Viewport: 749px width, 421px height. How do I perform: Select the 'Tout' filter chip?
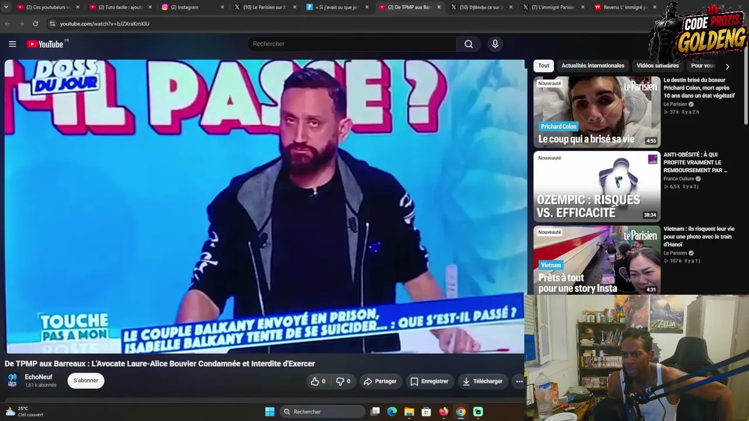point(544,65)
